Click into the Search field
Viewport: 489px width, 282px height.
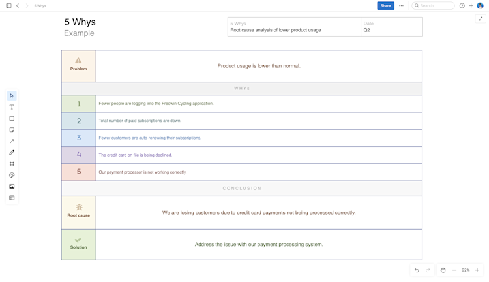436,6
